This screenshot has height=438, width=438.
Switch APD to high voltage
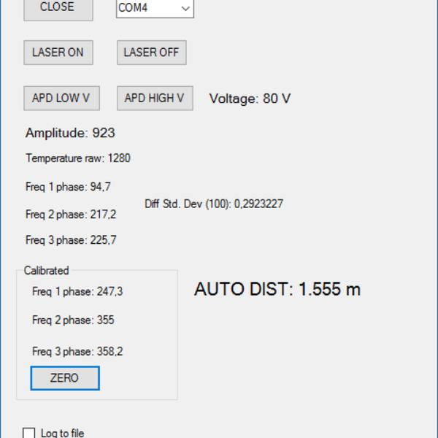[x=154, y=98]
